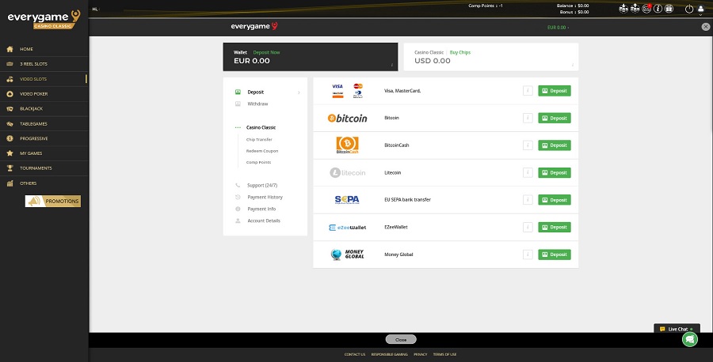Go to Payment History
The width and height of the screenshot is (713, 362).
click(x=265, y=197)
